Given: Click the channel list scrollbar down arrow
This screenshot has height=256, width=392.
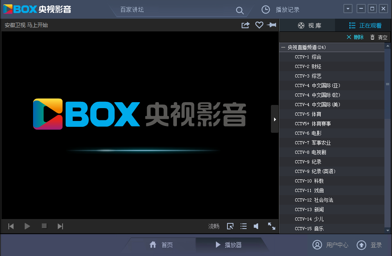Looking at the screenshot, I should pyautogui.click(x=388, y=231).
